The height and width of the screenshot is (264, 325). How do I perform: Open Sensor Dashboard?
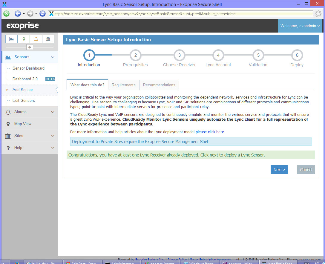(x=28, y=68)
